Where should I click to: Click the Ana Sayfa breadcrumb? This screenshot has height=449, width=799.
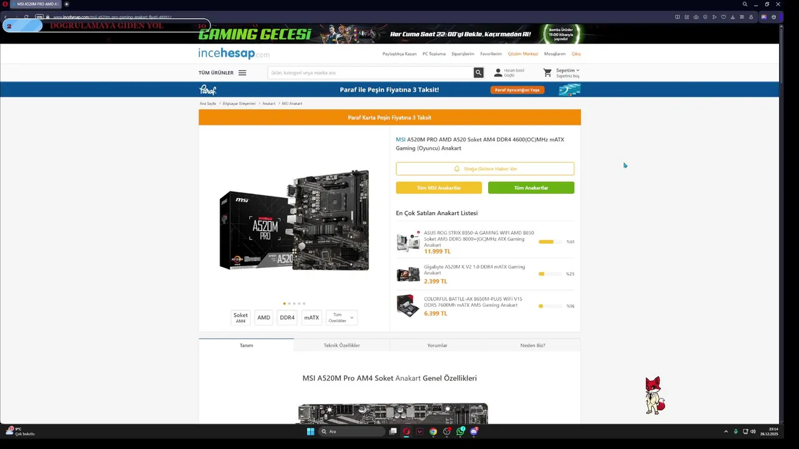(208, 104)
